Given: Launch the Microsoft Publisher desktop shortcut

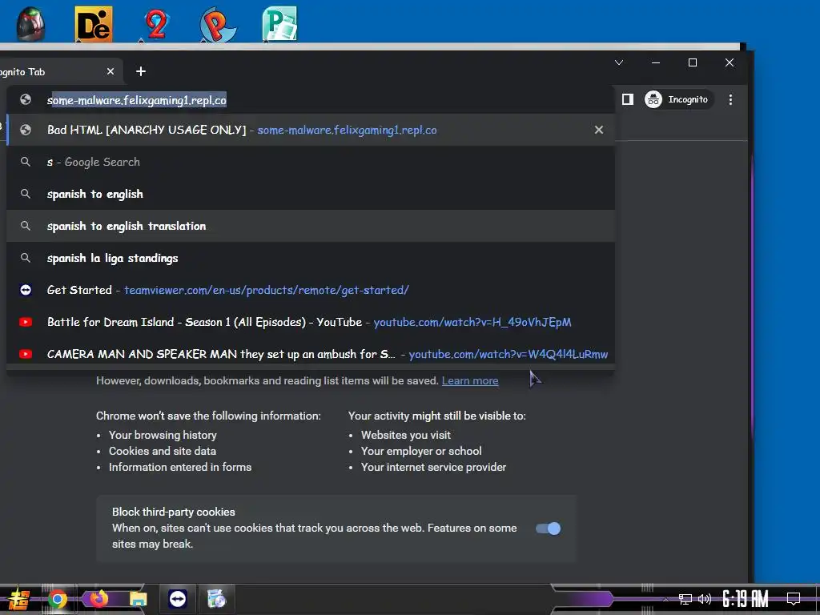Looking at the screenshot, I should tap(279, 23).
